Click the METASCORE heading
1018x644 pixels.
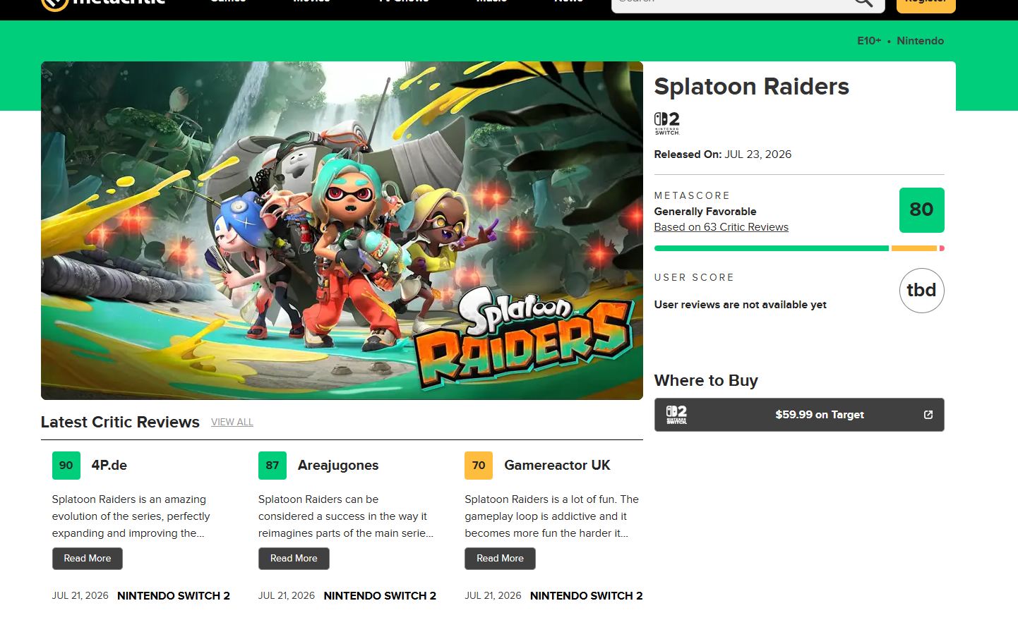pos(692,195)
